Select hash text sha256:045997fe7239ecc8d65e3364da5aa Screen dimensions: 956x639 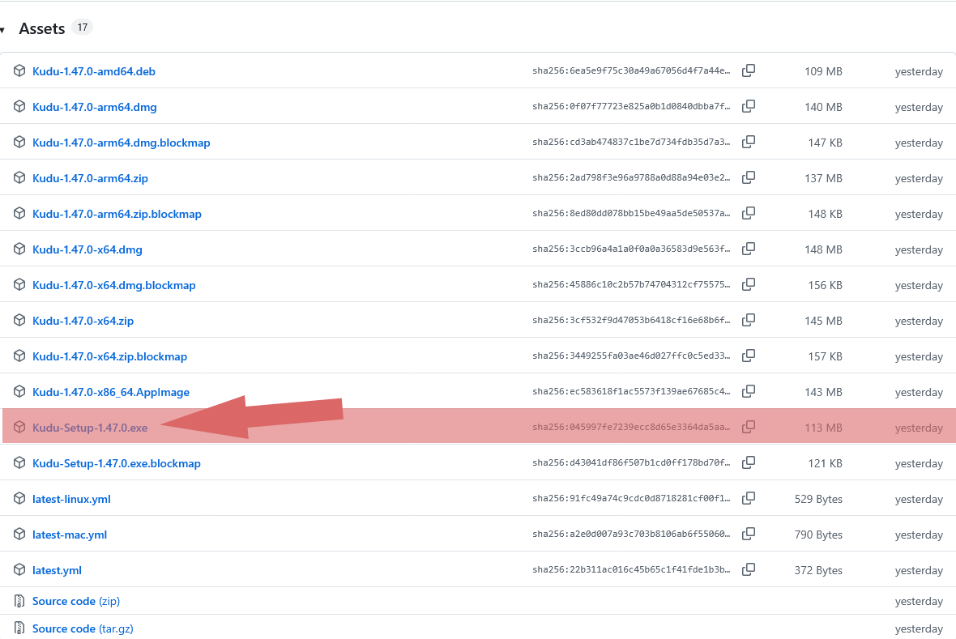point(631,427)
